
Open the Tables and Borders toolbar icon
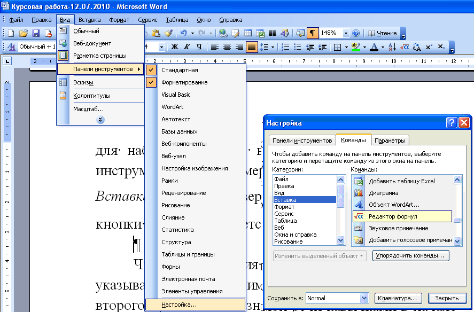click(235, 33)
